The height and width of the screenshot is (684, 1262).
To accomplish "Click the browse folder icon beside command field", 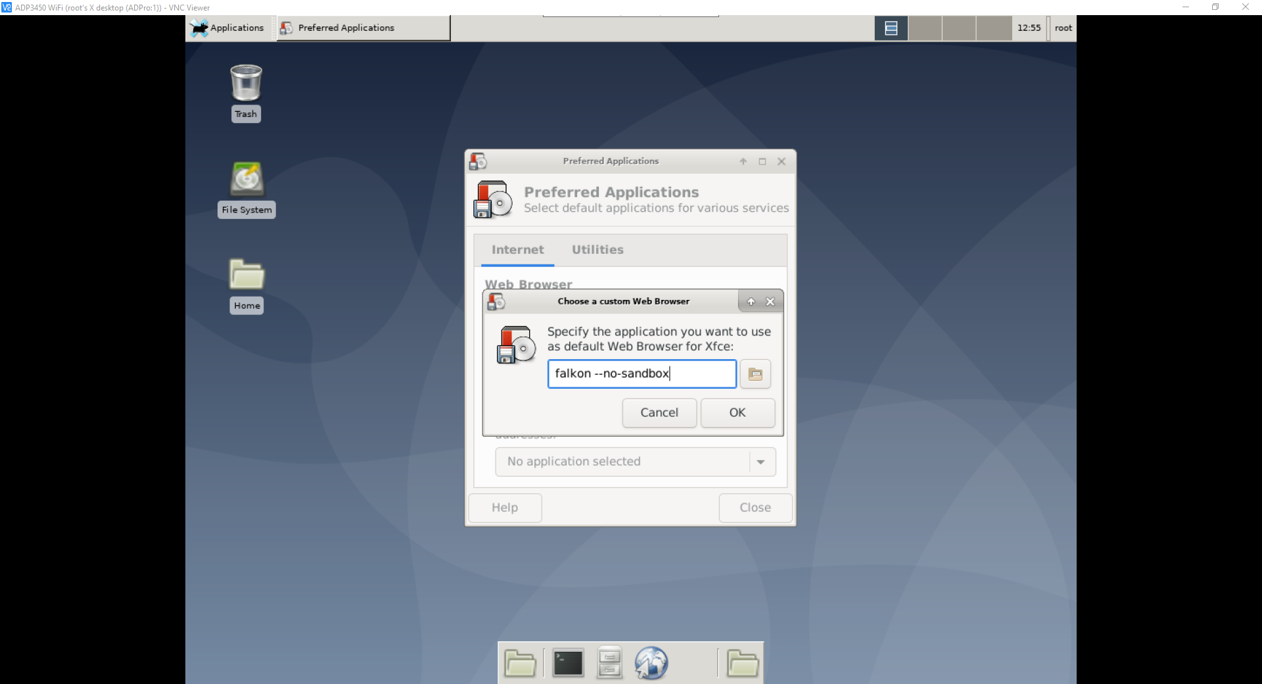I will pos(755,374).
